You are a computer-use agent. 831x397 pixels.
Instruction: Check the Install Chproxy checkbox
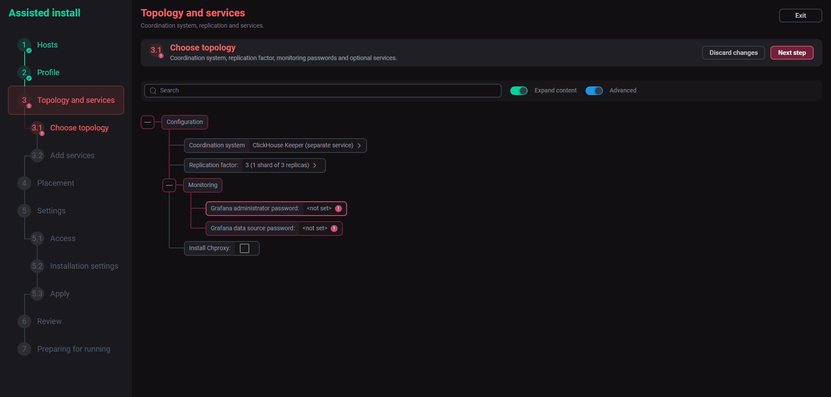coord(245,248)
